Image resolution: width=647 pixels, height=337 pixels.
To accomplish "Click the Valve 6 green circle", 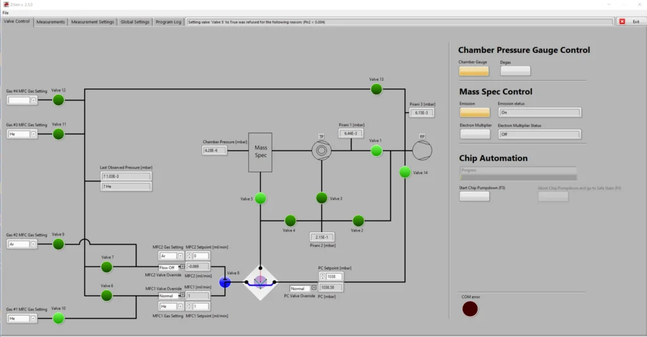I will (106, 295).
